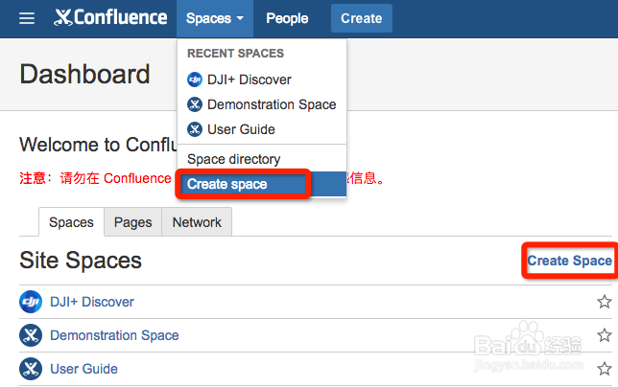Click Create Space link beside Site Spaces

[569, 261]
